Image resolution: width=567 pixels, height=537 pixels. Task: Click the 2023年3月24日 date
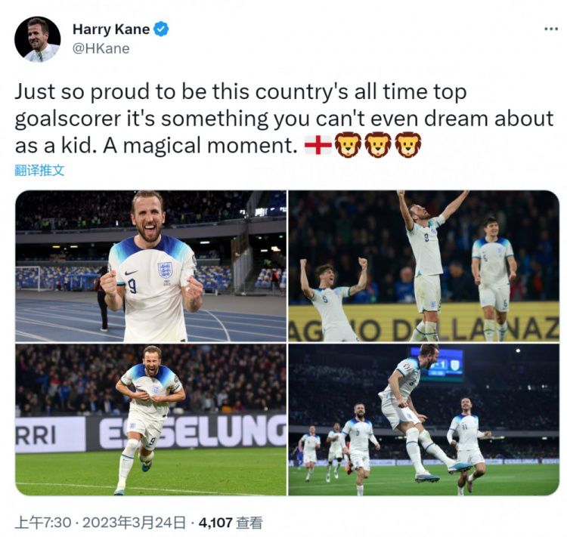pos(136,522)
